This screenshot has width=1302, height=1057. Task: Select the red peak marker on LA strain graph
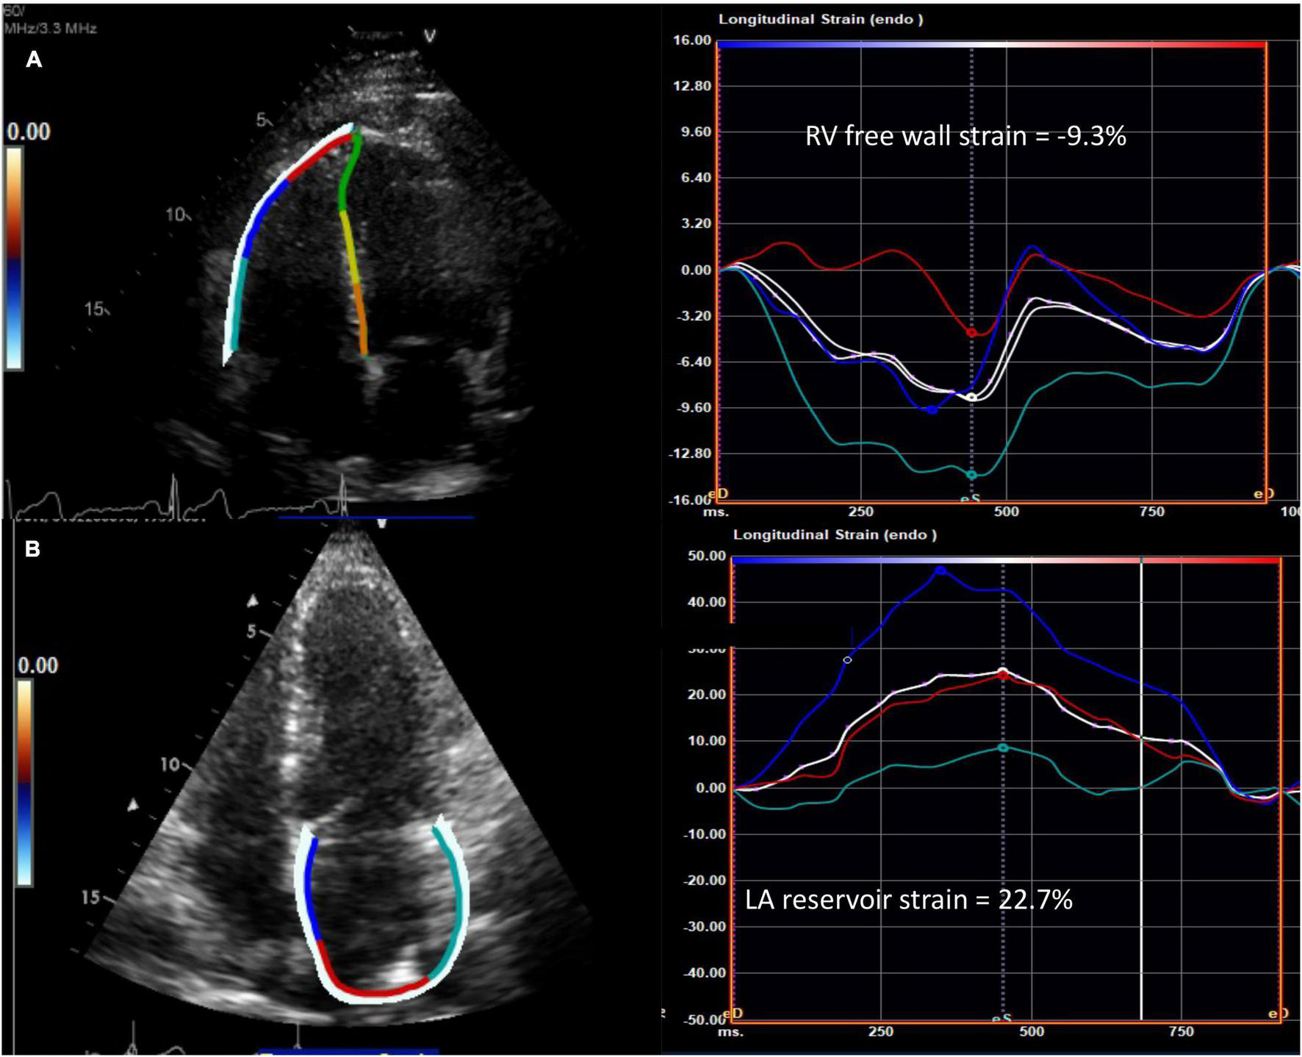[1003, 675]
